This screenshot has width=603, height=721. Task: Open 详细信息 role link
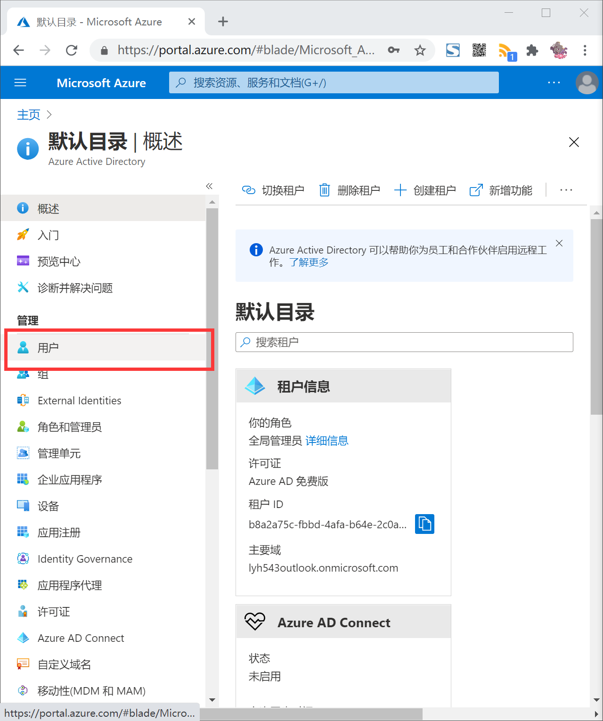(x=327, y=441)
